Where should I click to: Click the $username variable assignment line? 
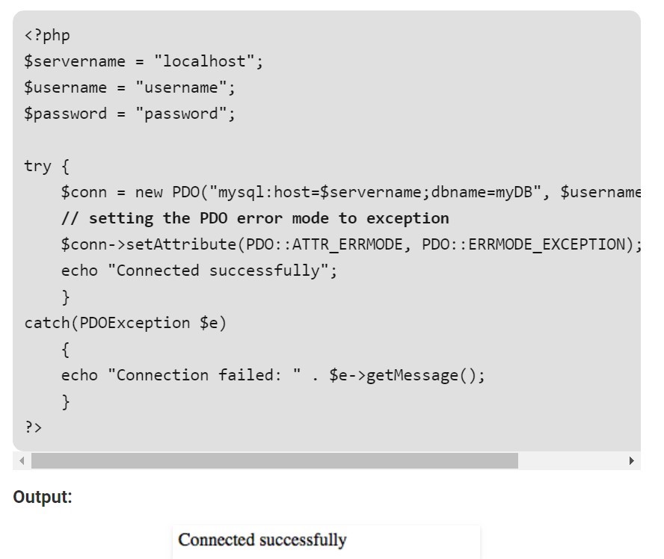(129, 87)
